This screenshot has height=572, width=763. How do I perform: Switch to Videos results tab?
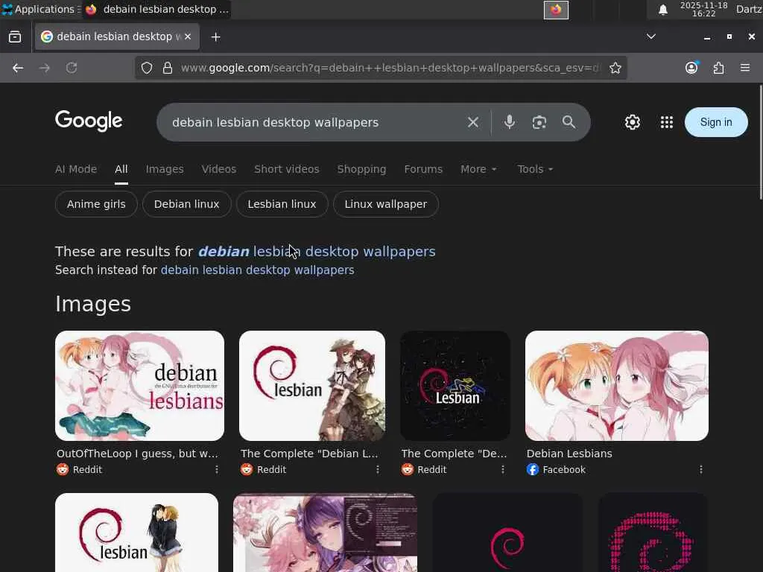pyautogui.click(x=219, y=169)
